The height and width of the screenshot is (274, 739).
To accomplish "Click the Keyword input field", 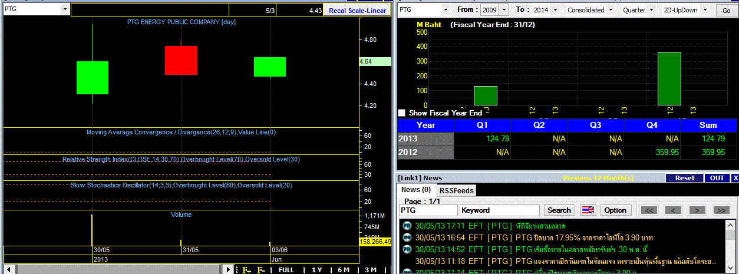I will coord(500,210).
